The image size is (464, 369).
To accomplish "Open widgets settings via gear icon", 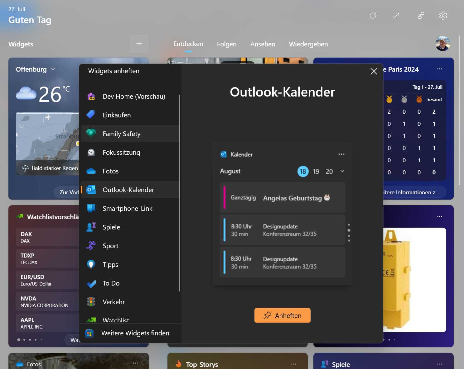I will point(442,16).
